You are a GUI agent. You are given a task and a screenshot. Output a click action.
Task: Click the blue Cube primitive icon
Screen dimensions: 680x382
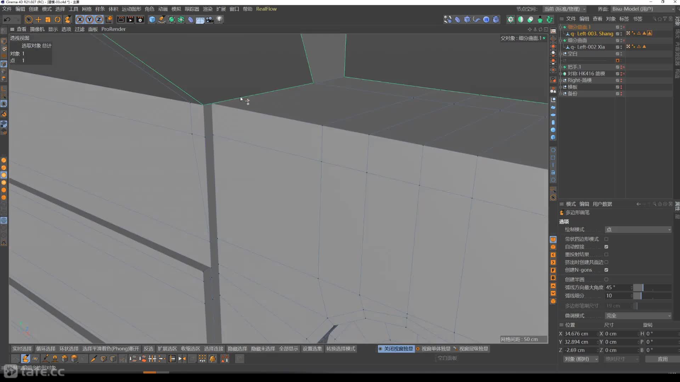tap(152, 19)
